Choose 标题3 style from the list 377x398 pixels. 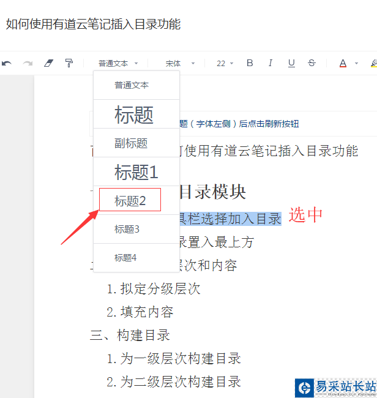coord(136,229)
